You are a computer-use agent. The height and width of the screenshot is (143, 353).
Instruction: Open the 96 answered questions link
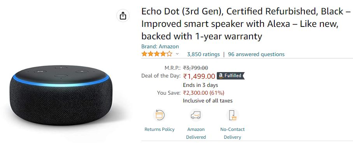point(256,55)
